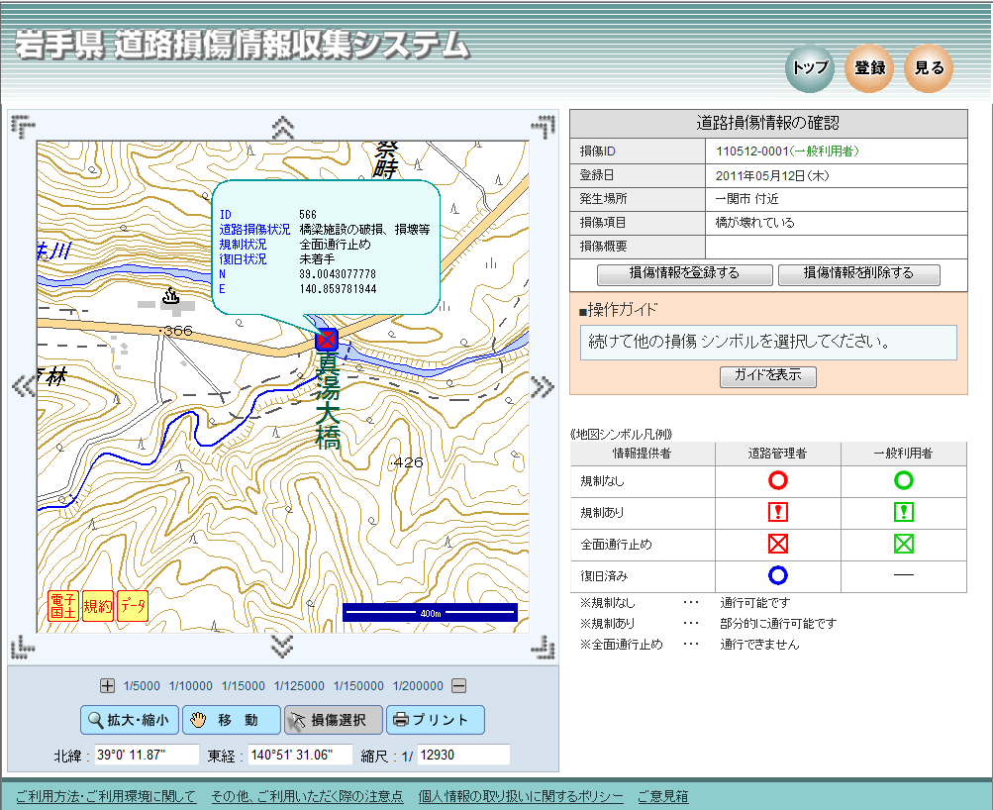Click the 一般利用者 legend column header
The width and height of the screenshot is (993, 810).
point(903,454)
